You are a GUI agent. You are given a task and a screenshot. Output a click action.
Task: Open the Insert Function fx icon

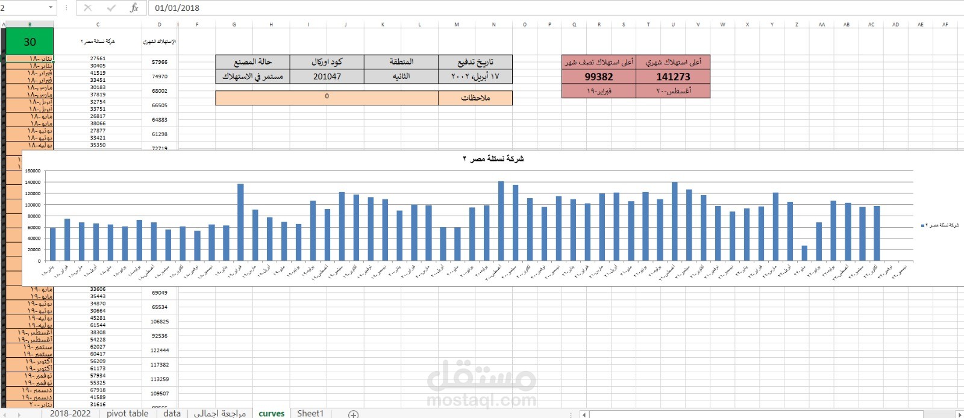click(134, 8)
